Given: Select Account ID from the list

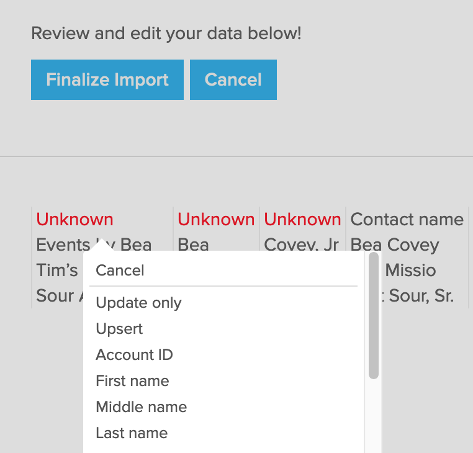Looking at the screenshot, I should point(134,355).
